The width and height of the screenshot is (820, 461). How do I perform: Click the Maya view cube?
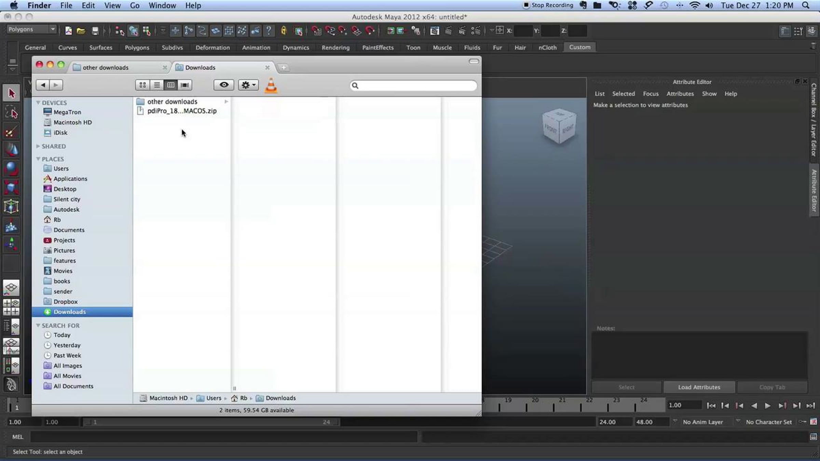tap(559, 126)
